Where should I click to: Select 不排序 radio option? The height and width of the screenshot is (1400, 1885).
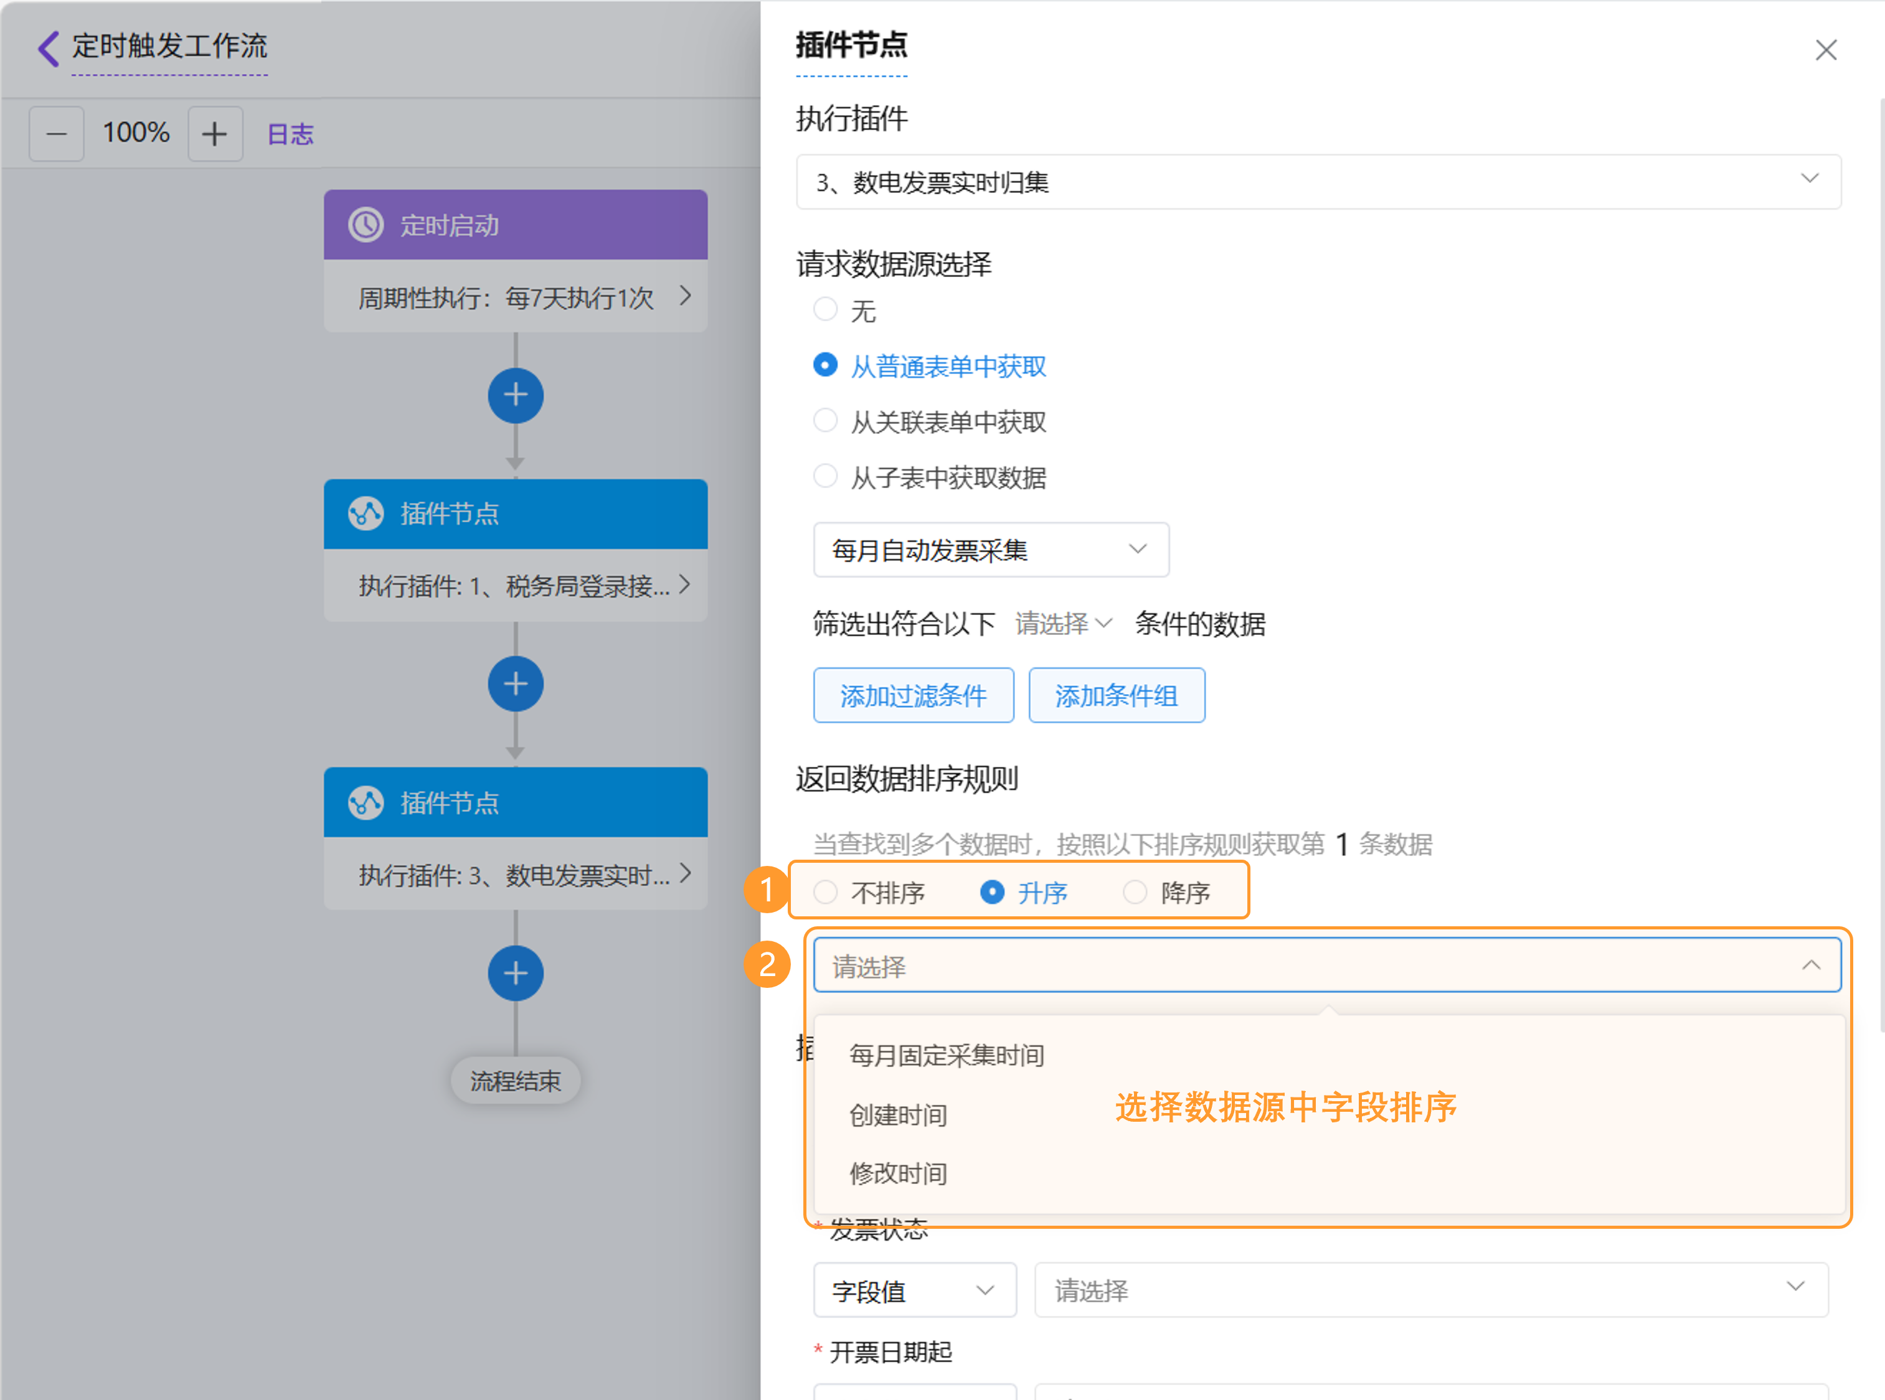pos(826,891)
